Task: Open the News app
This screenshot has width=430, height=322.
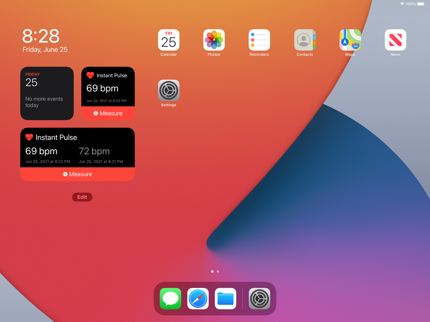Action: click(x=396, y=40)
